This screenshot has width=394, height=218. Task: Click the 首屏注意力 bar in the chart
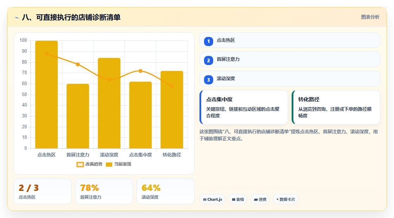78,116
